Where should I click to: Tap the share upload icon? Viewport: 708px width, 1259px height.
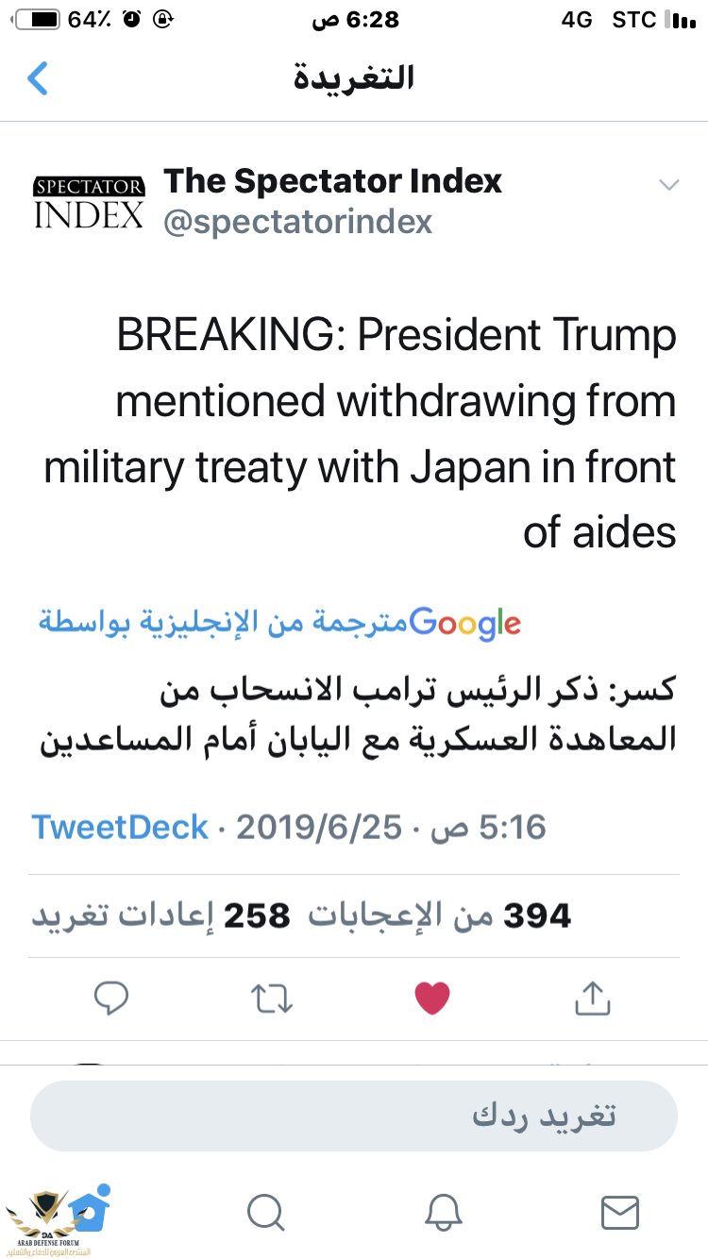point(592,998)
